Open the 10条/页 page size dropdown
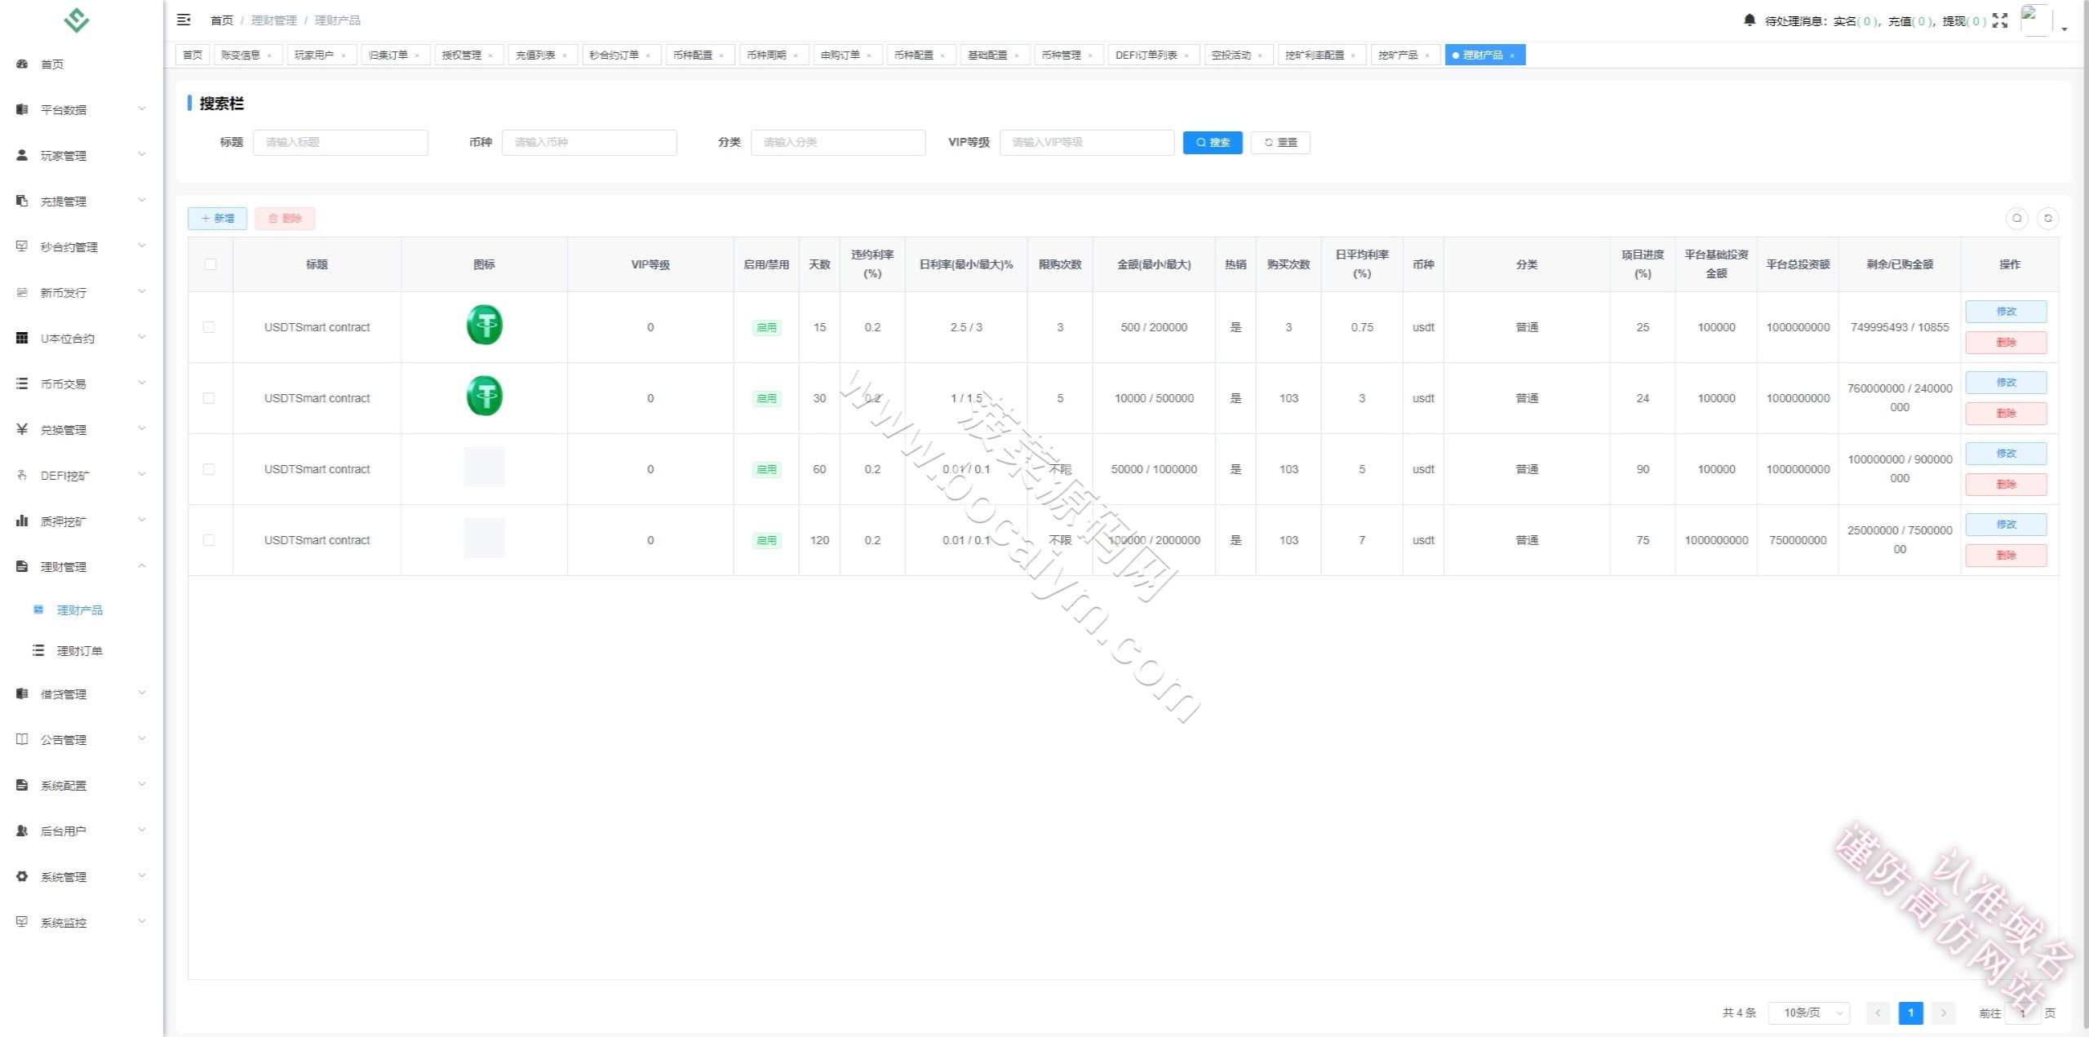Image resolution: width=2089 pixels, height=1037 pixels. point(1808,1013)
